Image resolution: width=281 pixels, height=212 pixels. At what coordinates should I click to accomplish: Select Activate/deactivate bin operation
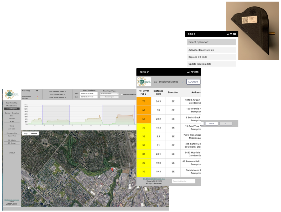(x=211, y=50)
